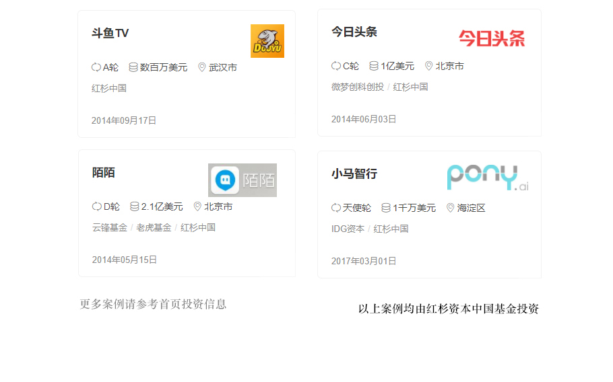Select investor IDG资本
The height and width of the screenshot is (382, 613).
(348, 229)
